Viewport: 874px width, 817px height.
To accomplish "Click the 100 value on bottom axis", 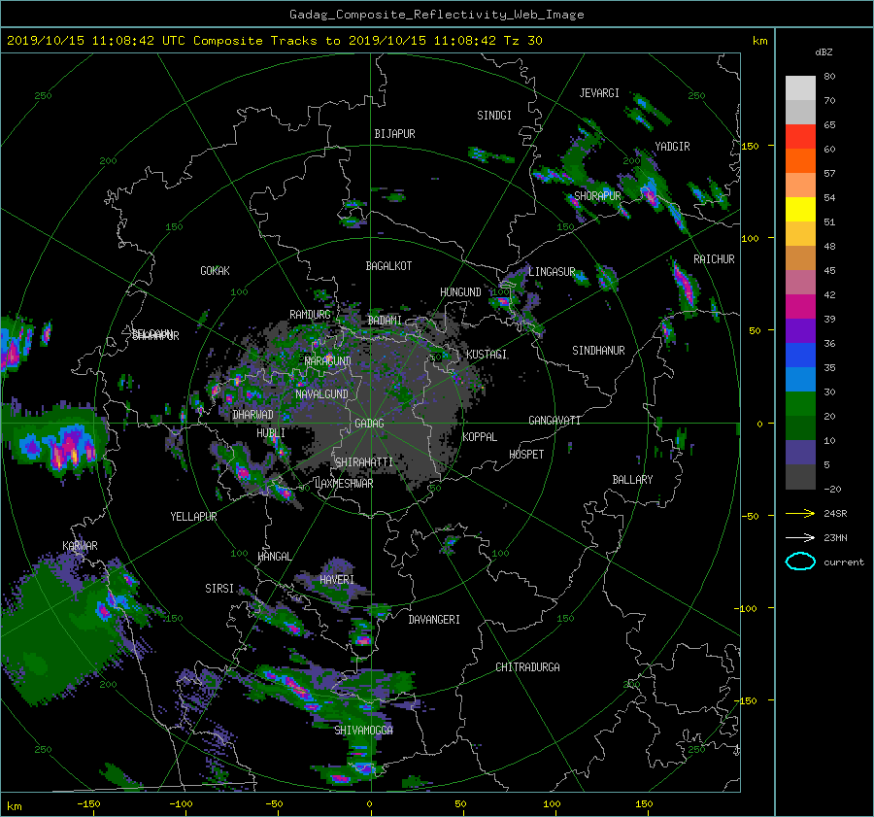I will [x=552, y=804].
